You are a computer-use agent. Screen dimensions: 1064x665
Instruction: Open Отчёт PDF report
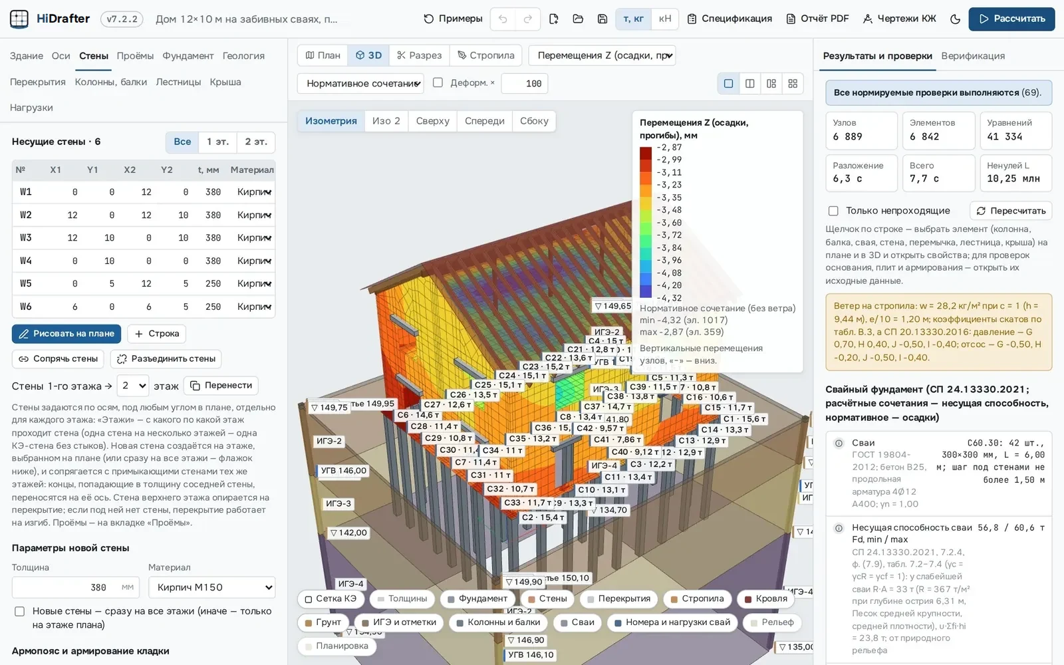[817, 19]
